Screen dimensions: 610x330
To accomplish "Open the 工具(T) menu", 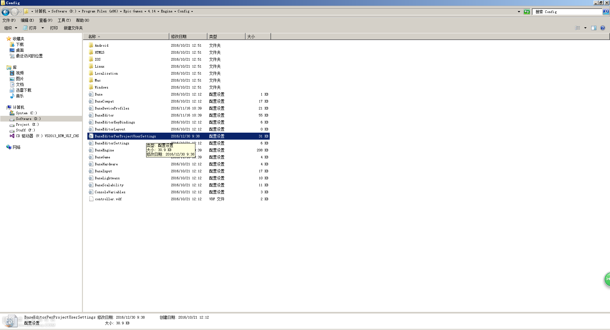I will pos(64,20).
